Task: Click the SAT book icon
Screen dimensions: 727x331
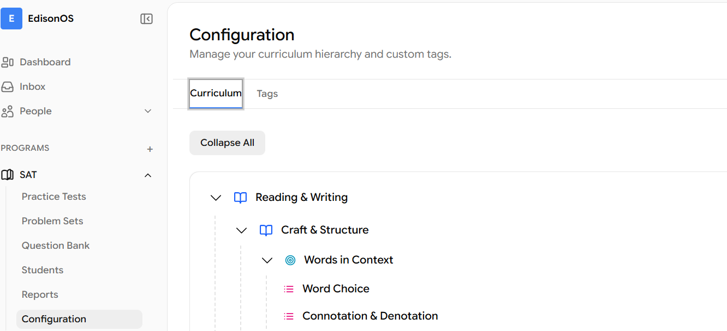Action: 8,175
